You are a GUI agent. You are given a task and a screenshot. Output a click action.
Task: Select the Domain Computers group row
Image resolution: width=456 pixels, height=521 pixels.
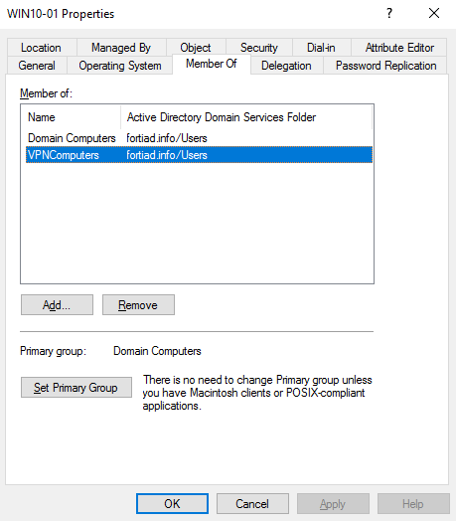pyautogui.click(x=199, y=138)
